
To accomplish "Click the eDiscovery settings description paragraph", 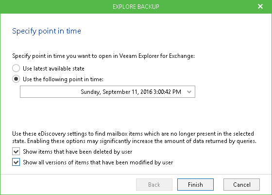I will 134,137.
